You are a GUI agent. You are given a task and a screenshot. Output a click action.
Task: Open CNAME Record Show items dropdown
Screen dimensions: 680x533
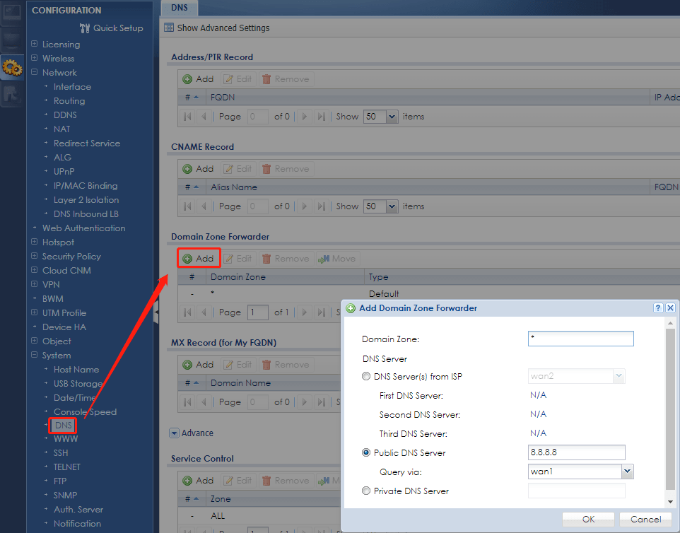(392, 206)
